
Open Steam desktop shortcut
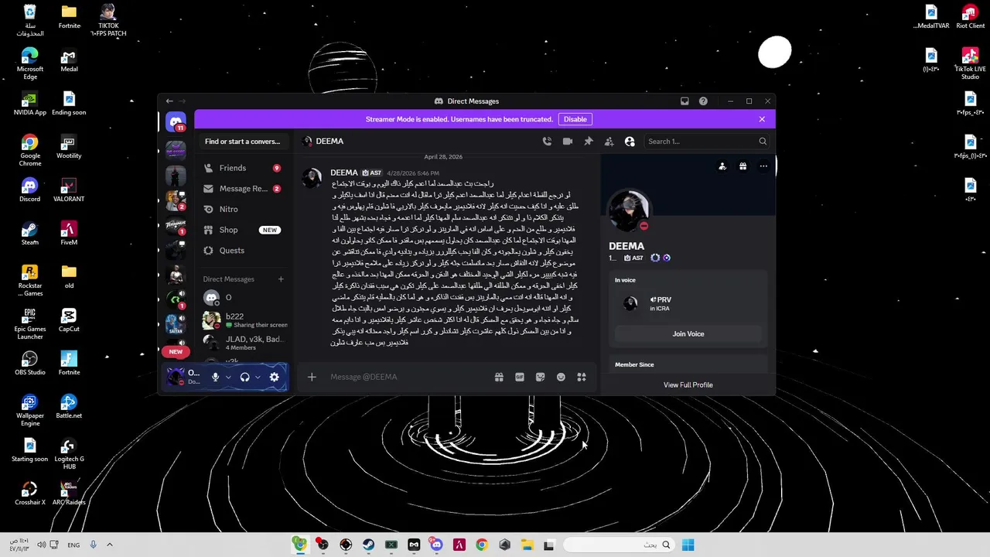click(30, 234)
